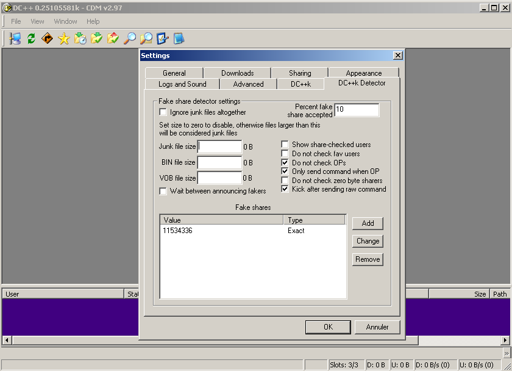Click the Path column header
512x371 pixels.
pos(500,294)
